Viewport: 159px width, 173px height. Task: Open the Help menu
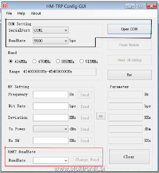coord(21,13)
